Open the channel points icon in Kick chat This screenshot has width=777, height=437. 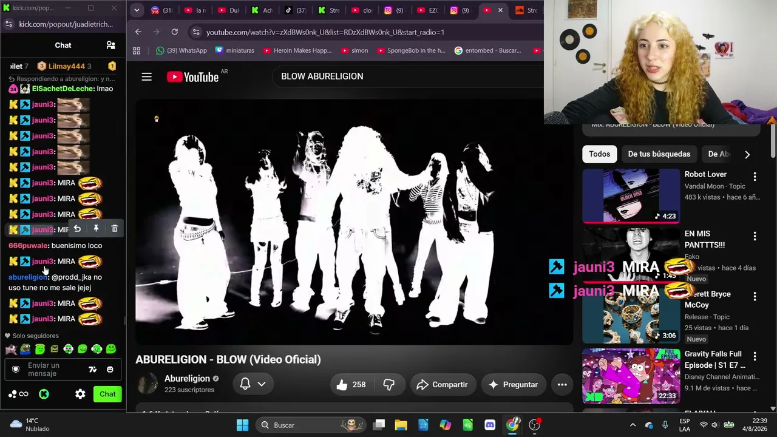[18, 394]
